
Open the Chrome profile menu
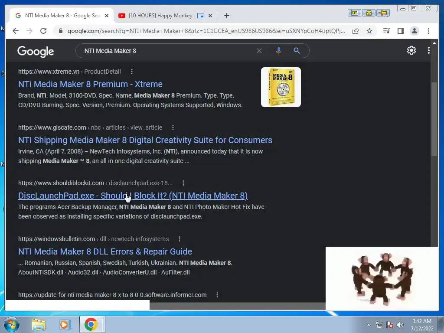pyautogui.click(x=414, y=31)
